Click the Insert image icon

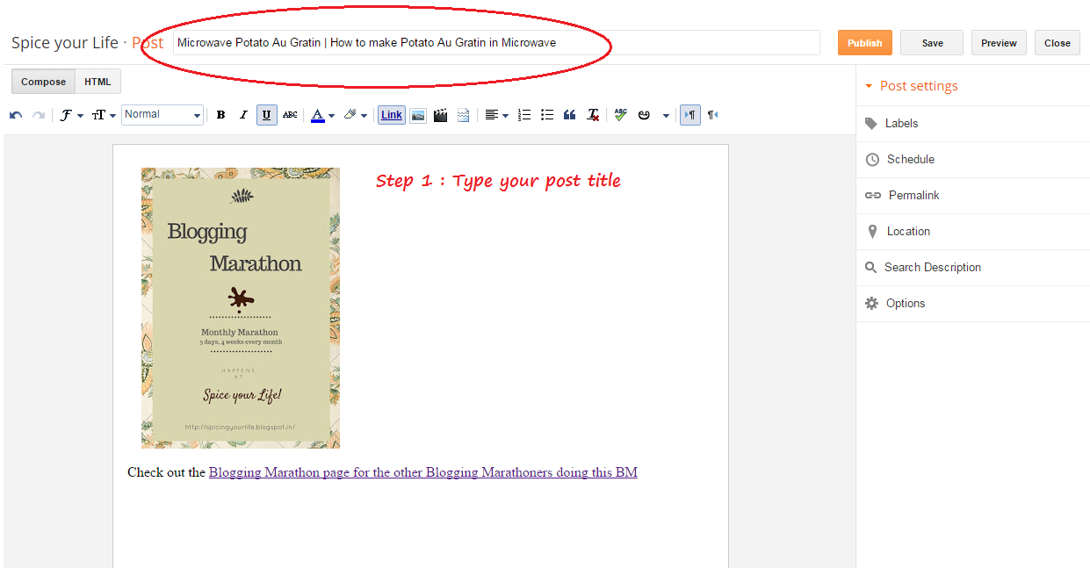(418, 114)
